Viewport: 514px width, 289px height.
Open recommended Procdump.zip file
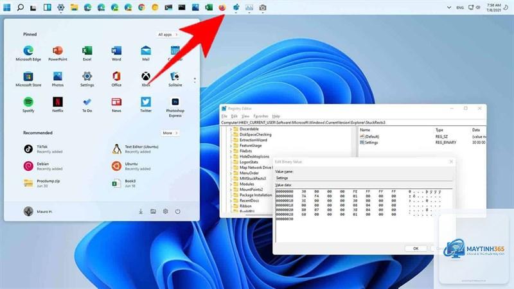(42, 183)
